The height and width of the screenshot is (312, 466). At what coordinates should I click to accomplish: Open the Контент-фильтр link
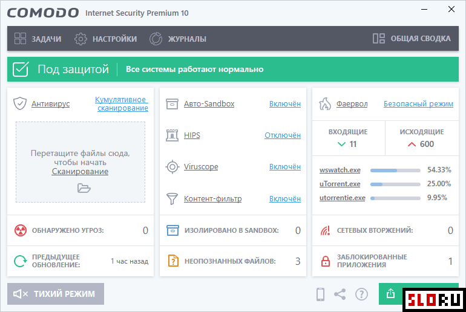(213, 198)
